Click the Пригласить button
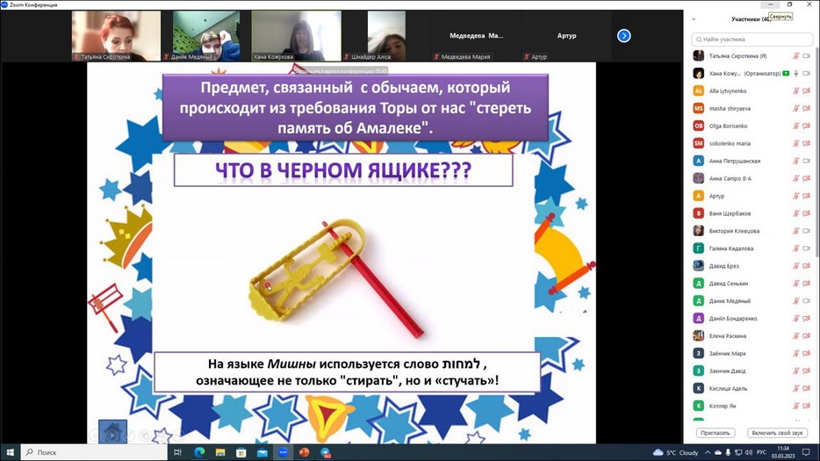This screenshot has height=461, width=820. pos(715,433)
